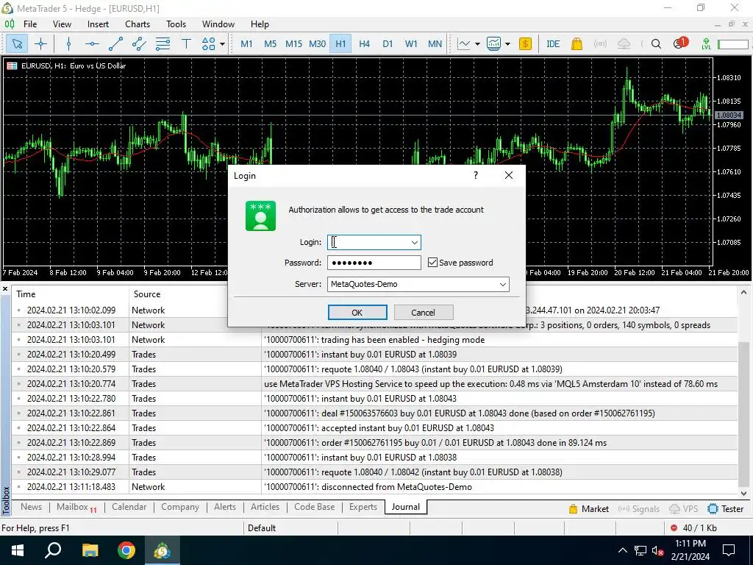Open the search magnifier in toolbar
753x565 pixels.
coord(656,44)
